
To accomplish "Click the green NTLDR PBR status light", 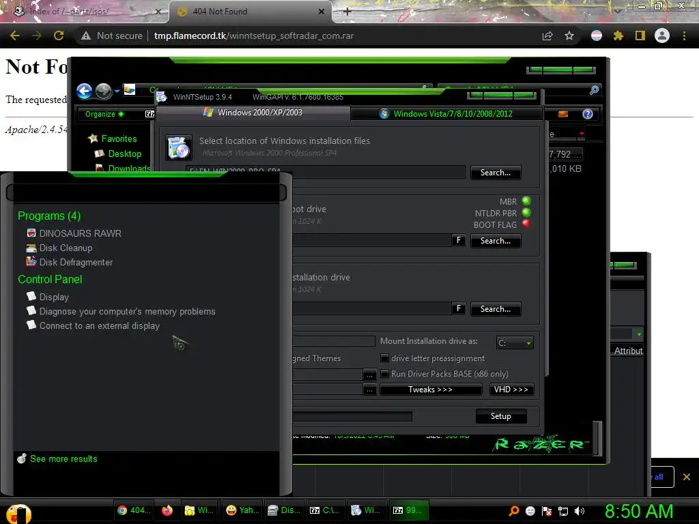I will click(x=526, y=213).
